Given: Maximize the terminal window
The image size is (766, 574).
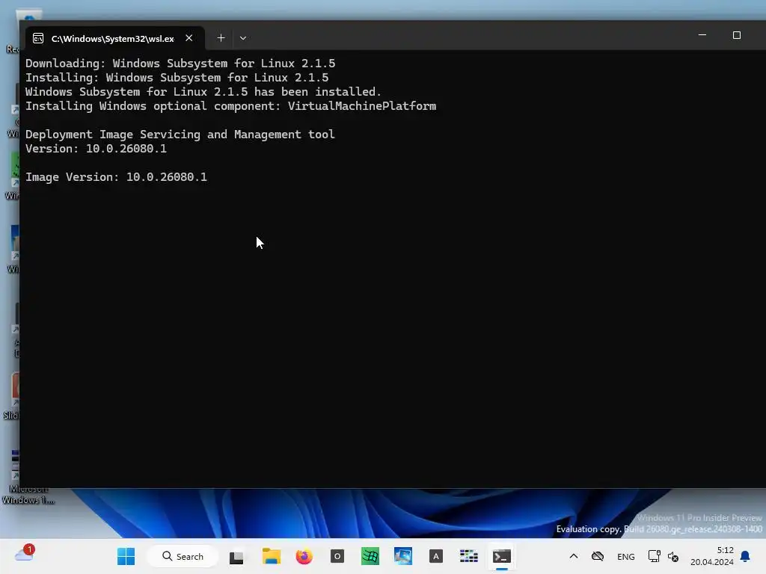Looking at the screenshot, I should 737,35.
